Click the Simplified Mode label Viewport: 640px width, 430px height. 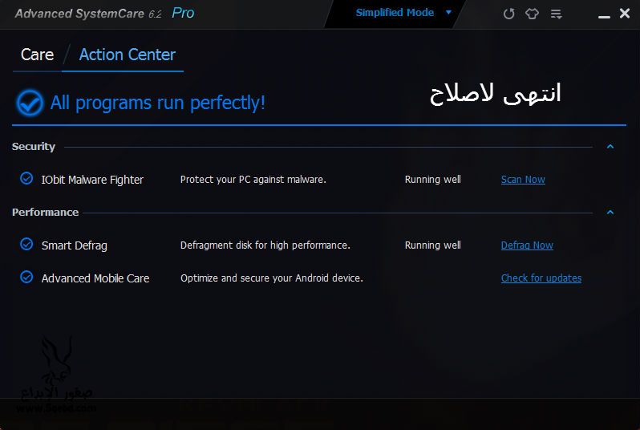[395, 13]
